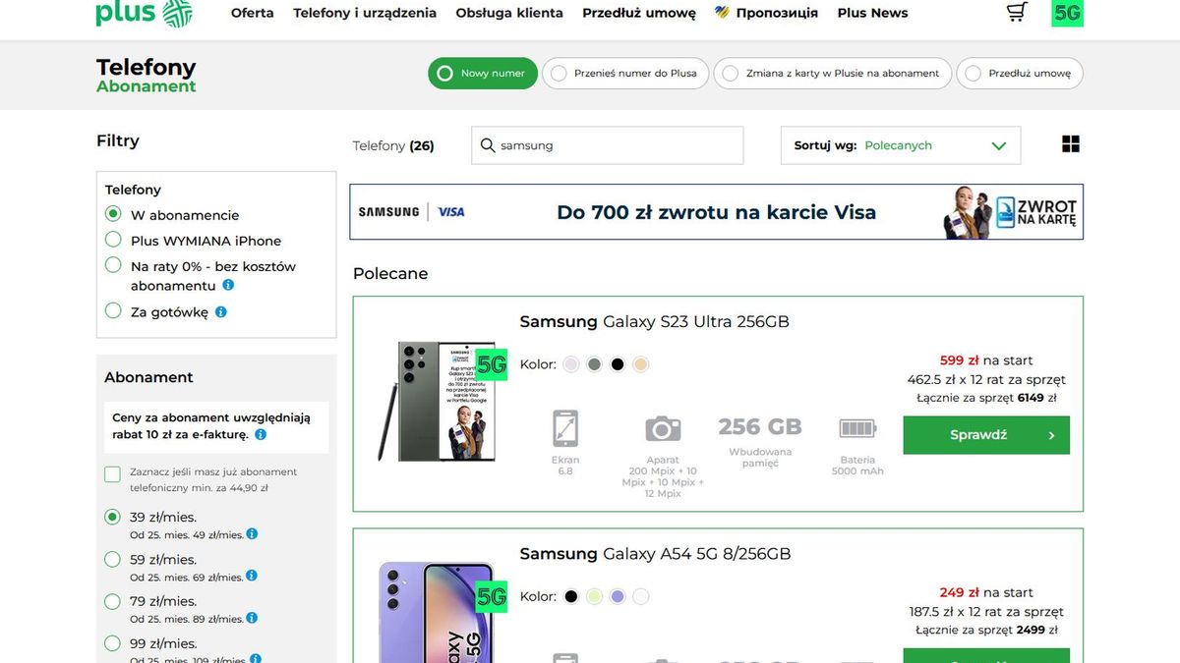Choose Przenieś numer do Plusa

(625, 74)
